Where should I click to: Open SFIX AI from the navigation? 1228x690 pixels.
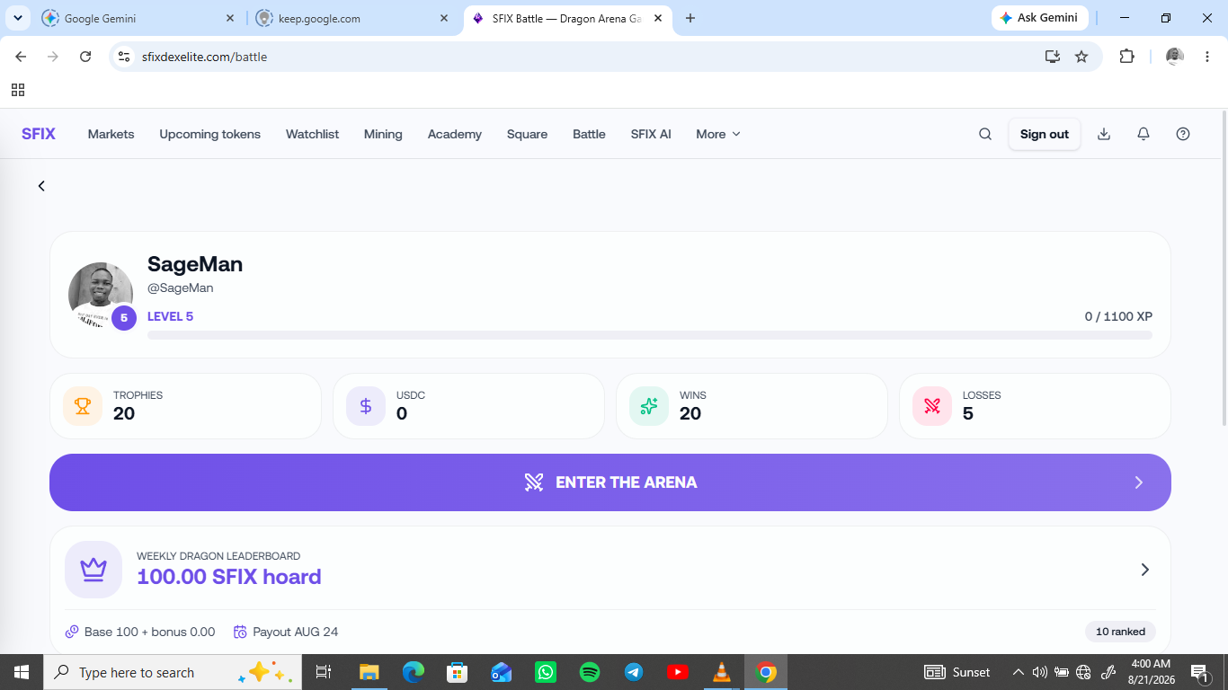(651, 134)
